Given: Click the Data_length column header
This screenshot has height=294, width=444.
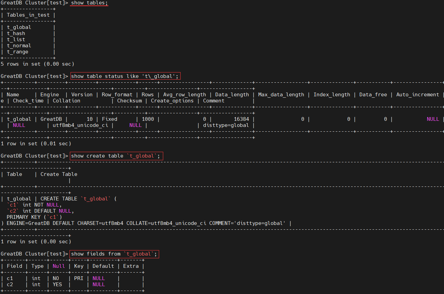Looking at the screenshot, I should point(232,95).
